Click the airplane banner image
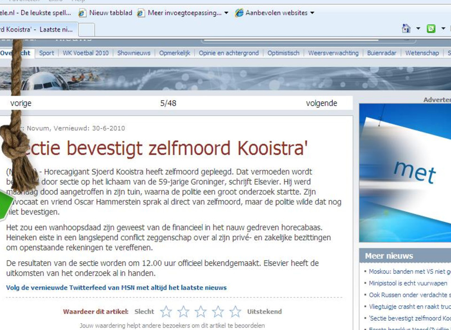The height and width of the screenshot is (330, 451). (225, 78)
